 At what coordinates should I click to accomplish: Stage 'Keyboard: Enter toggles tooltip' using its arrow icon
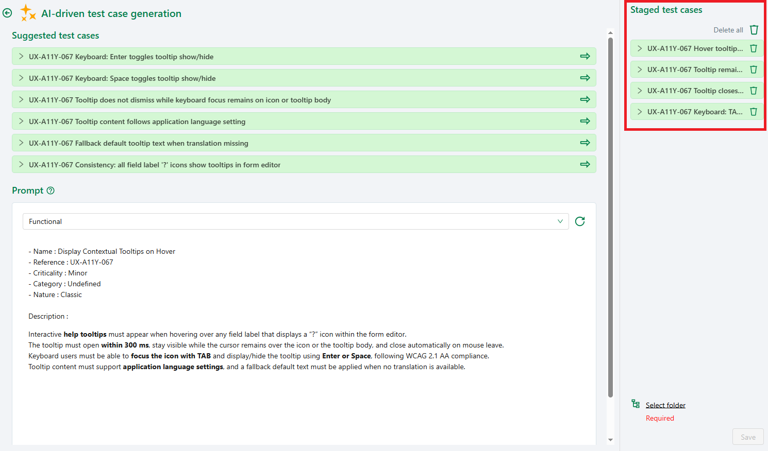coord(585,56)
